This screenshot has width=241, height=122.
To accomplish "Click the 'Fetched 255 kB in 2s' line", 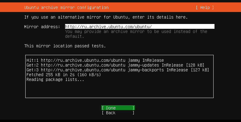I will coord(64,75).
